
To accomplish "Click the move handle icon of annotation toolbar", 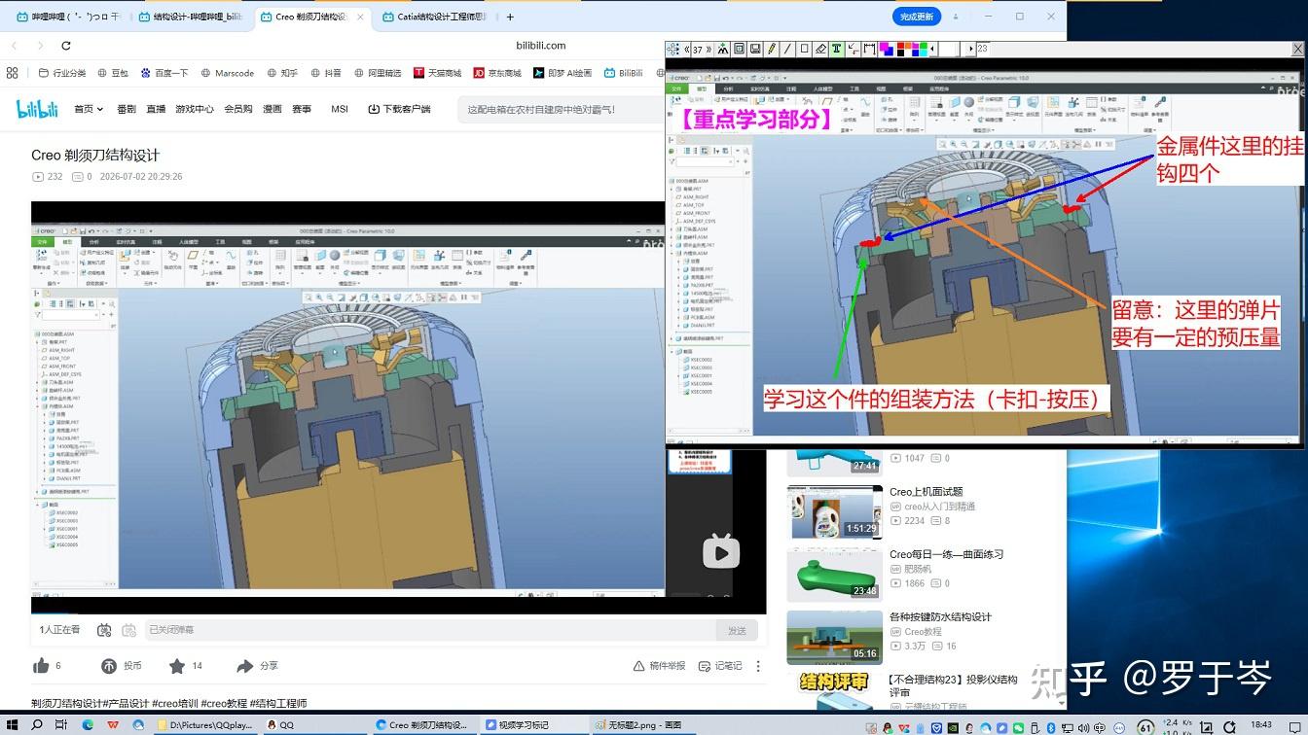I will point(673,49).
